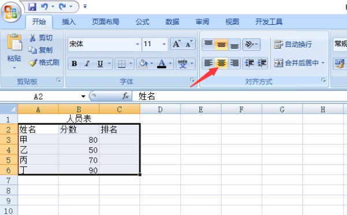Apply the fill color paint bucket
Viewport: 347px width, 215px height.
click(x=143, y=64)
